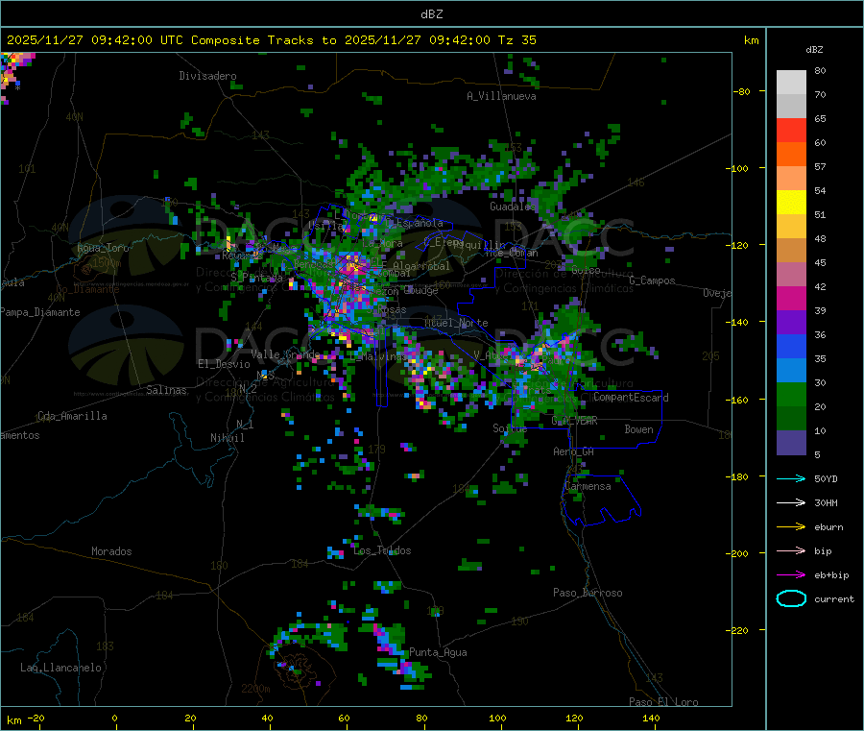Click the 35 dBZ blue color swatch
The height and width of the screenshot is (731, 864).
(x=791, y=371)
